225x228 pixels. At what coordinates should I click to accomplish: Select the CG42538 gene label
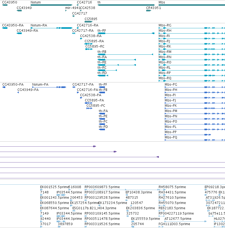pyautogui.click(x=88, y=8)
